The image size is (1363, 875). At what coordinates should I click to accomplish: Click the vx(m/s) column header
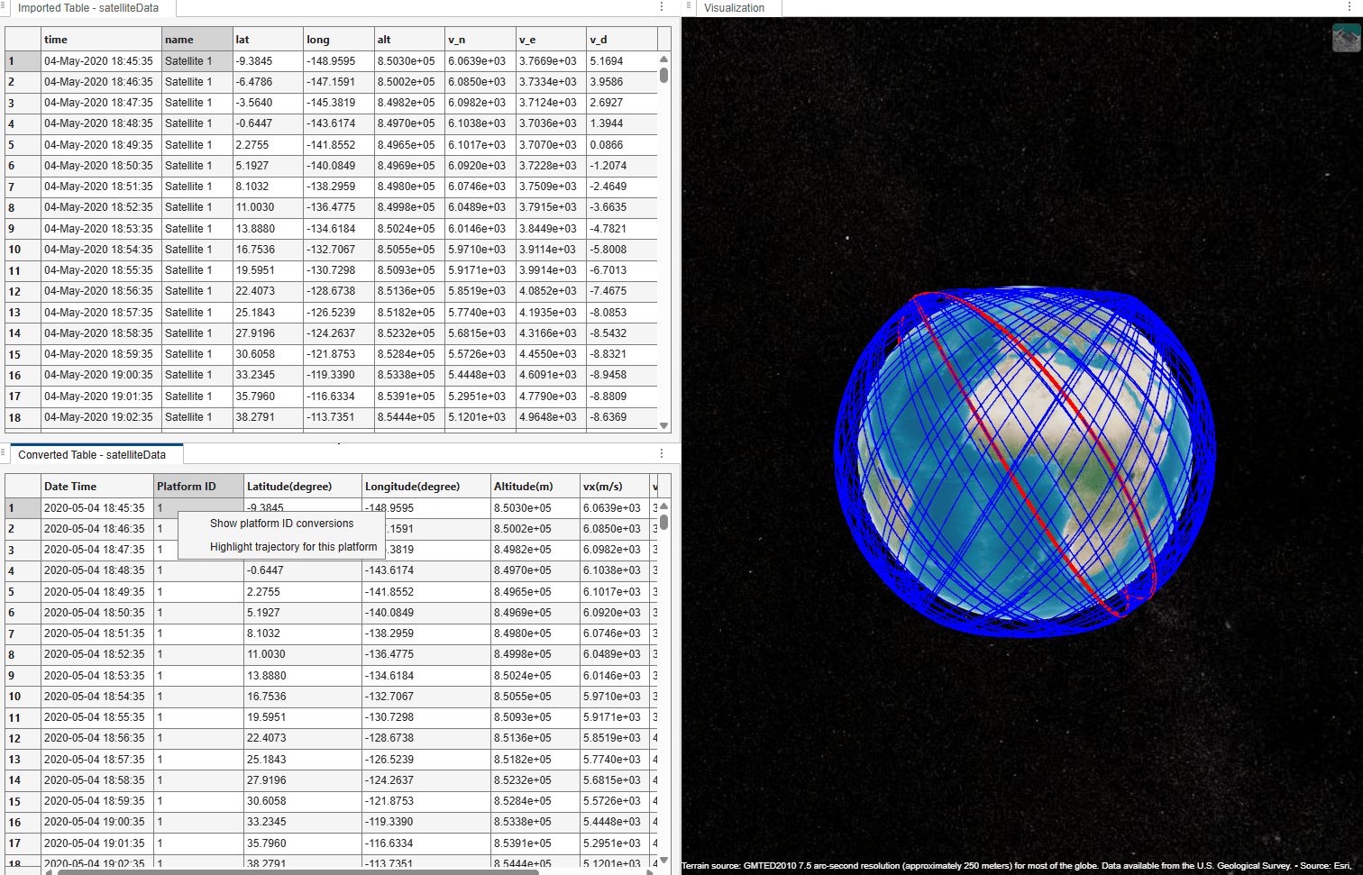615,487
